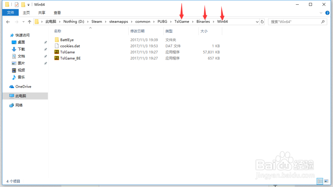Unpin 图片 using its pin icon
Viewport: 333px width, 187px height.
pos(45,63)
